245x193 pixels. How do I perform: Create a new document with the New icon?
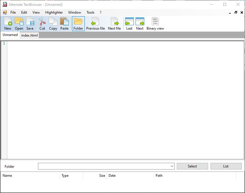click(x=8, y=23)
